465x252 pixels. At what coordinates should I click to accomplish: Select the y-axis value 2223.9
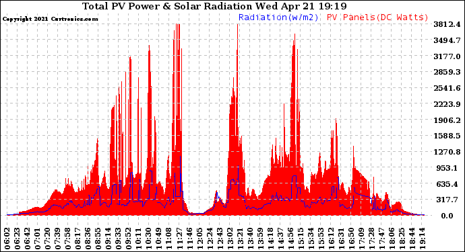447,104
